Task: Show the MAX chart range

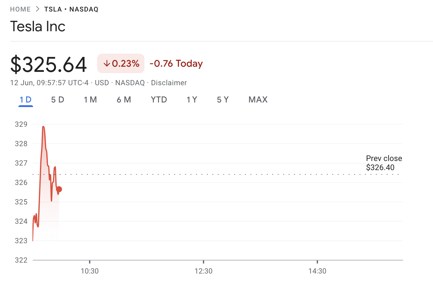Action: tap(258, 100)
